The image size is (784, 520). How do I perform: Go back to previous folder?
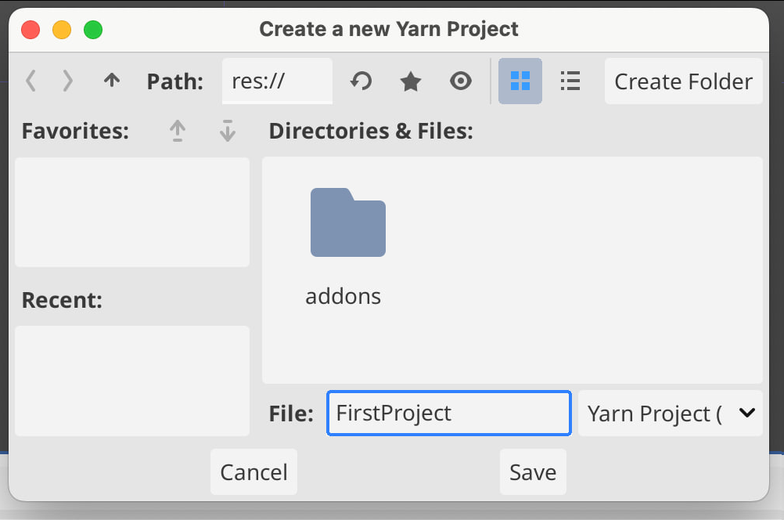(31, 81)
